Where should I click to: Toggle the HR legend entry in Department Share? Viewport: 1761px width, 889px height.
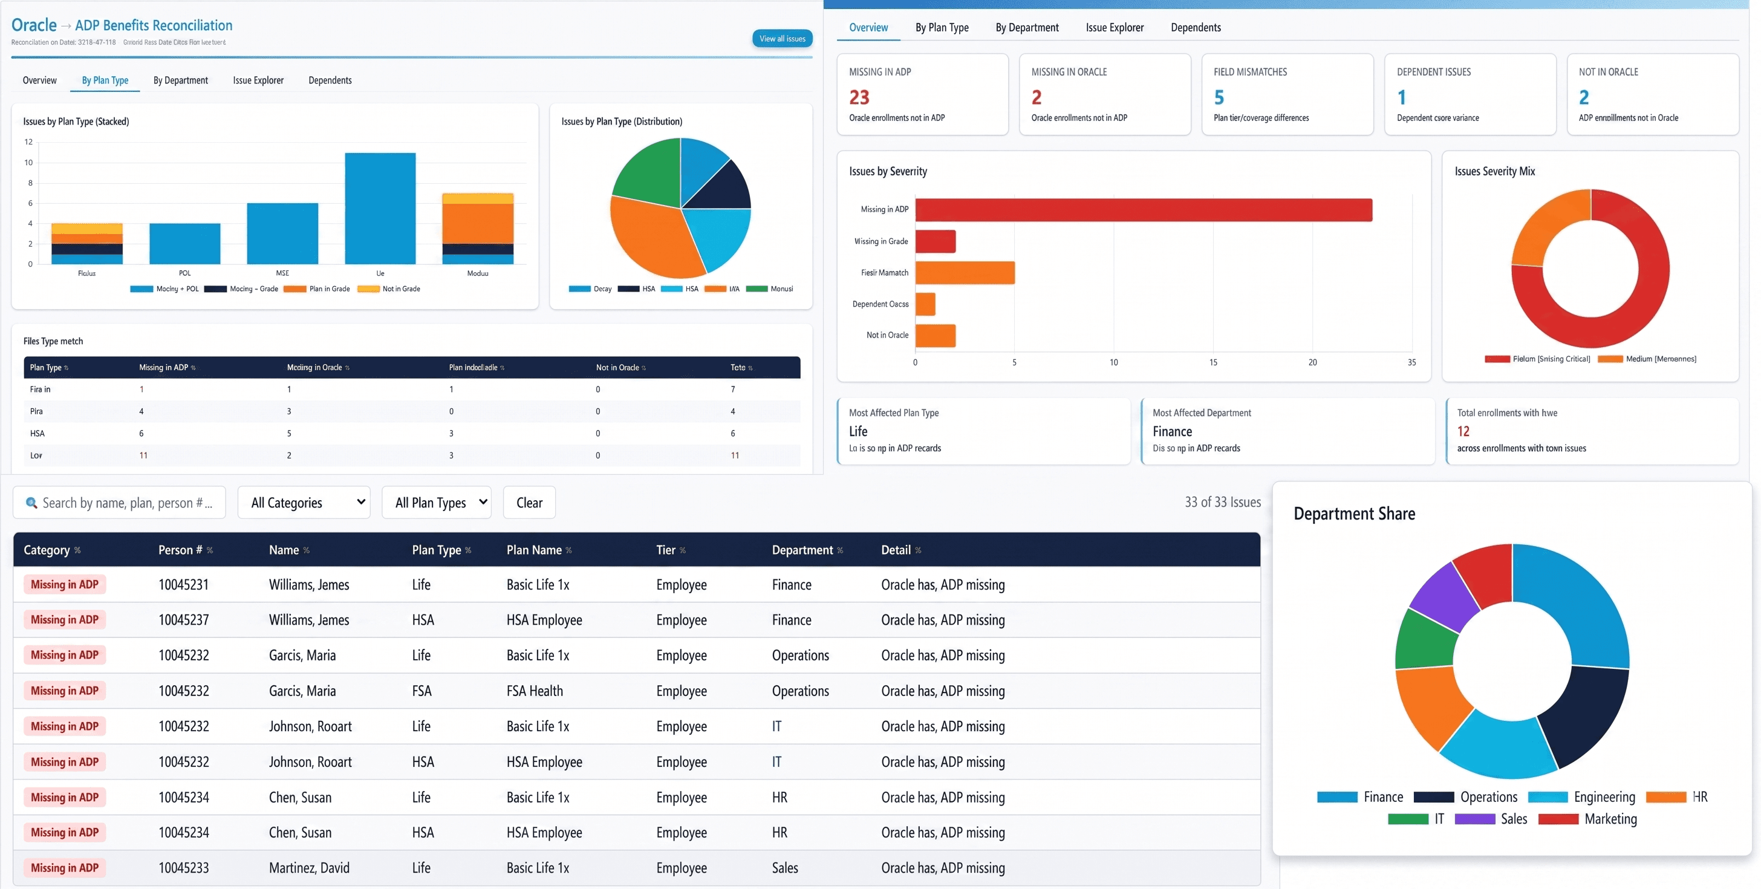point(1677,797)
